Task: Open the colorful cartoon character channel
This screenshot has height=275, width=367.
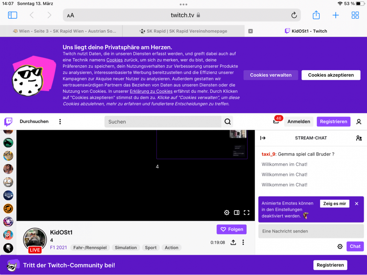Action: (8, 235)
